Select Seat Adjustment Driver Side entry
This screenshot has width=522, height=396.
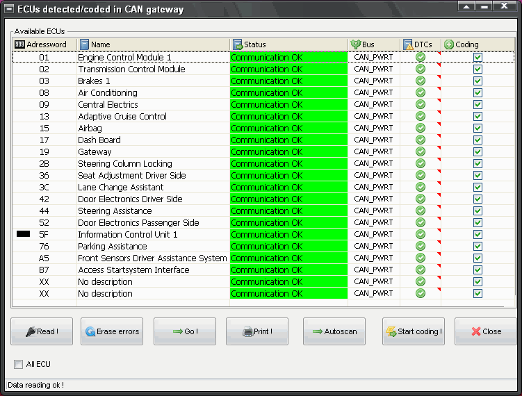(x=132, y=175)
